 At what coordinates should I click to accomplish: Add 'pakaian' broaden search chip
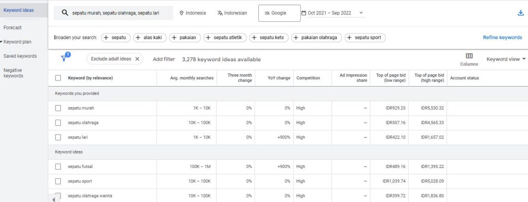point(185,38)
